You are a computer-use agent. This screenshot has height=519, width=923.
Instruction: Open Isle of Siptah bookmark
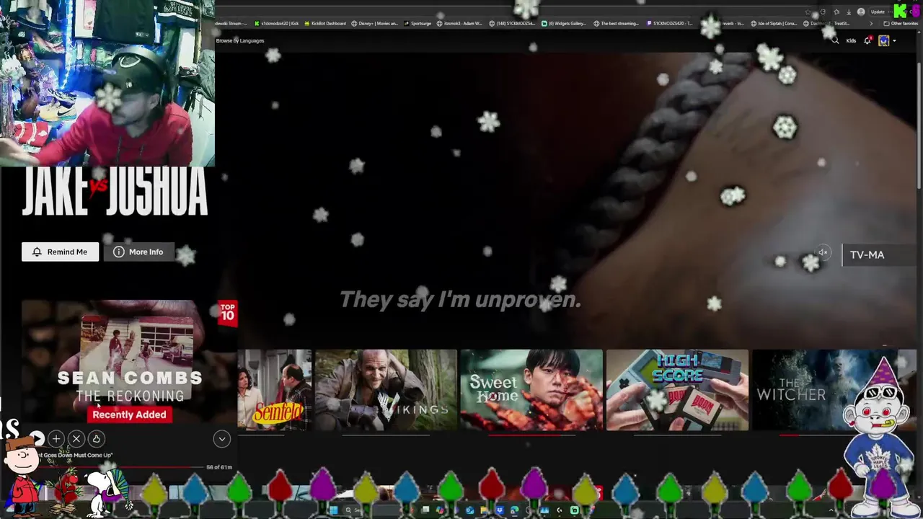(773, 23)
